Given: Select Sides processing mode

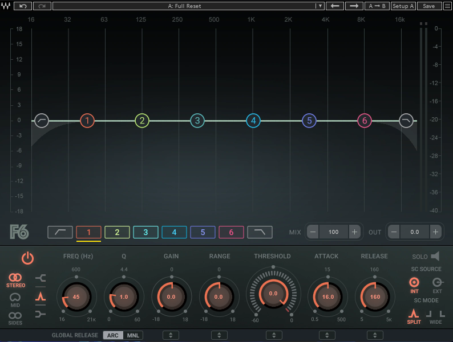Looking at the screenshot, I should (x=15, y=318).
